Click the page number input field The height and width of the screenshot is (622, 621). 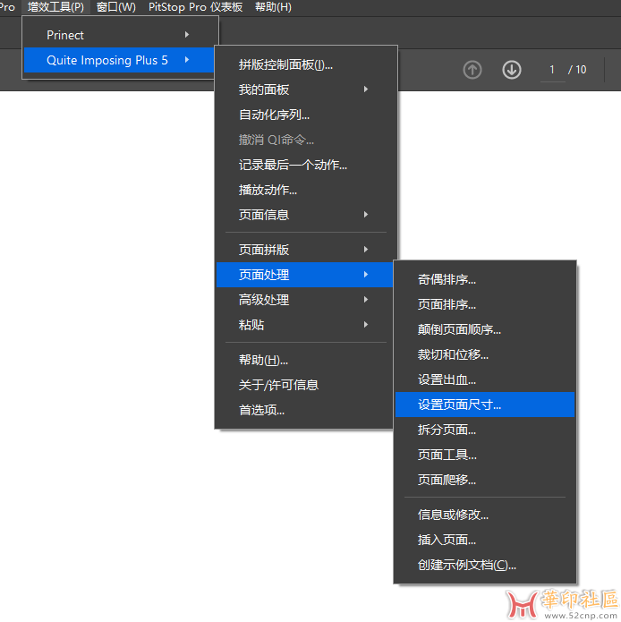552,70
